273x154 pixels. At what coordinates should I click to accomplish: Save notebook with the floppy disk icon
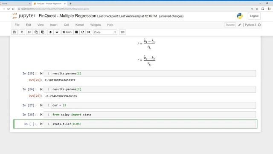[15, 32]
